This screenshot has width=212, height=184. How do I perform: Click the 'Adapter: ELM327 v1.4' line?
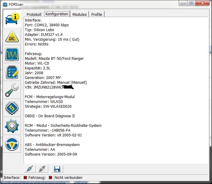[44, 35]
